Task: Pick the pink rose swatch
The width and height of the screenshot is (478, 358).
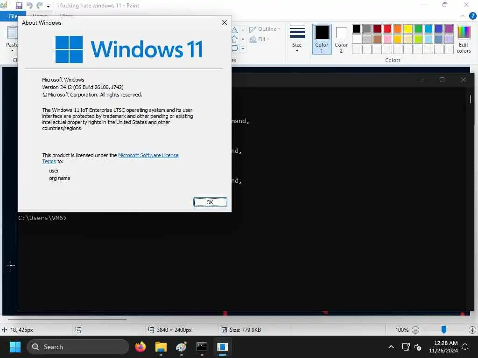Action: pos(387,39)
